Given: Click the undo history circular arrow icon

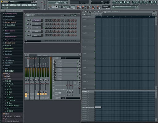Looking at the screenshot, I should [x=134, y=2].
